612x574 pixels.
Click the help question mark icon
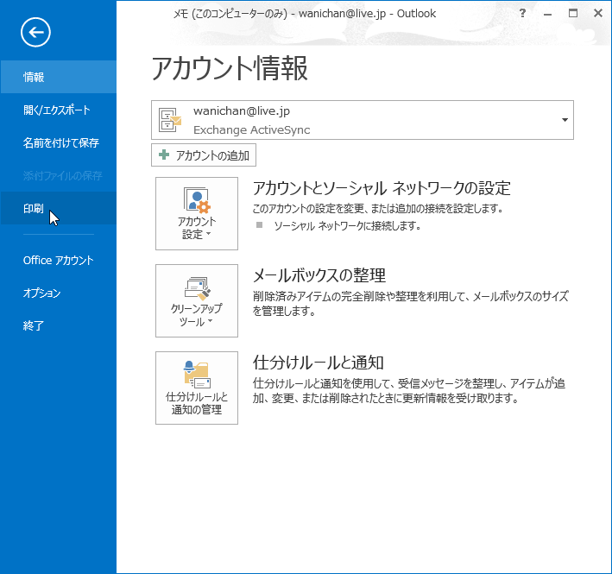click(522, 13)
